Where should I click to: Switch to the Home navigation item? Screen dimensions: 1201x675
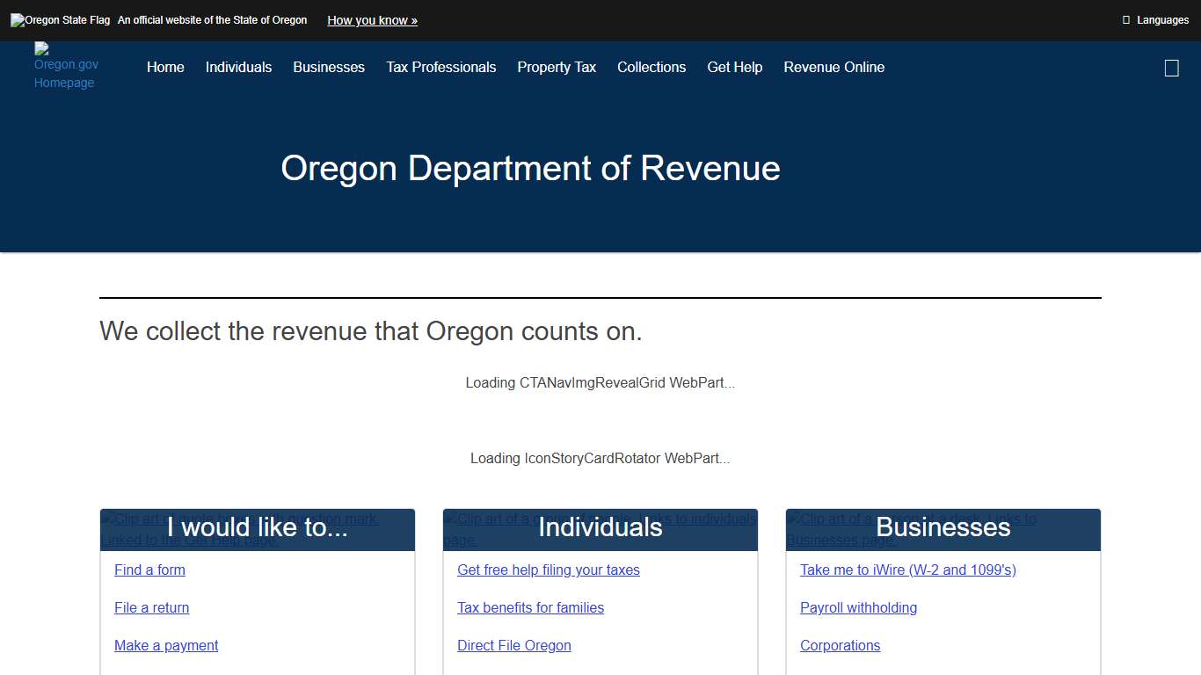coord(165,67)
